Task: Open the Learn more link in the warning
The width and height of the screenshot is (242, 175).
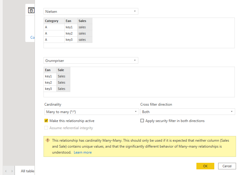Action: click(83, 152)
